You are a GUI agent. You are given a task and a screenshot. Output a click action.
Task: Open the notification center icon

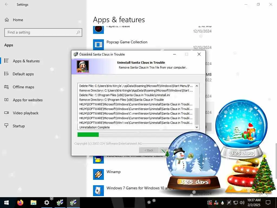coord(268,203)
